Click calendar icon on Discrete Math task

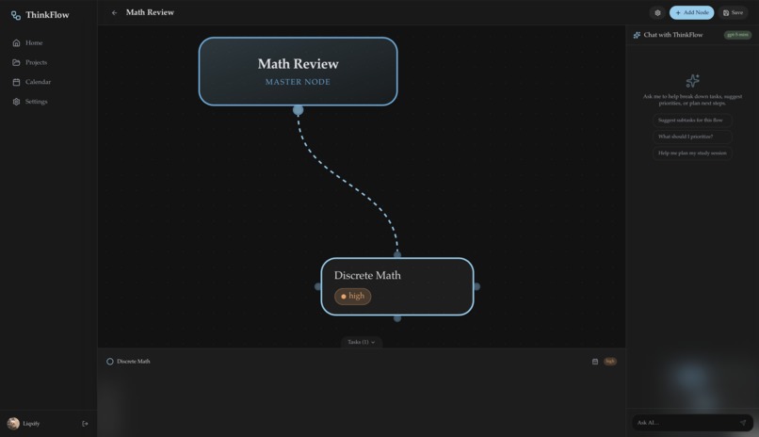pyautogui.click(x=595, y=362)
